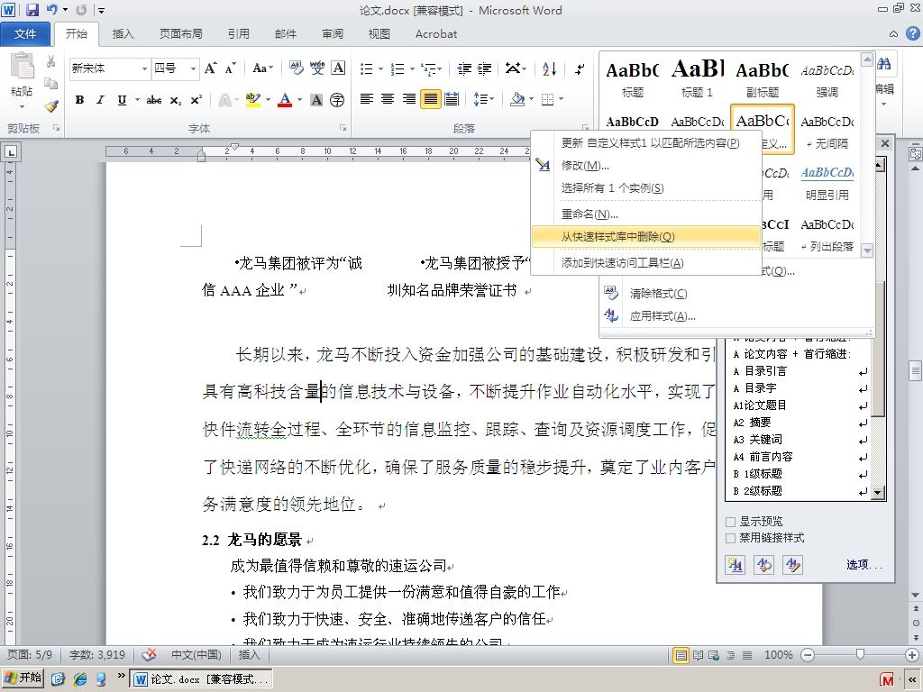Switch to Print Layout view in status bar
This screenshot has width=923, height=692.
681,655
